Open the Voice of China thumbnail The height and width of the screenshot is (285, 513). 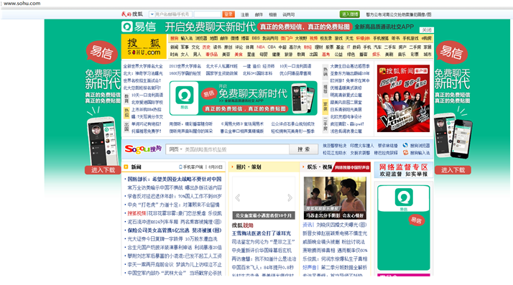[403, 98]
